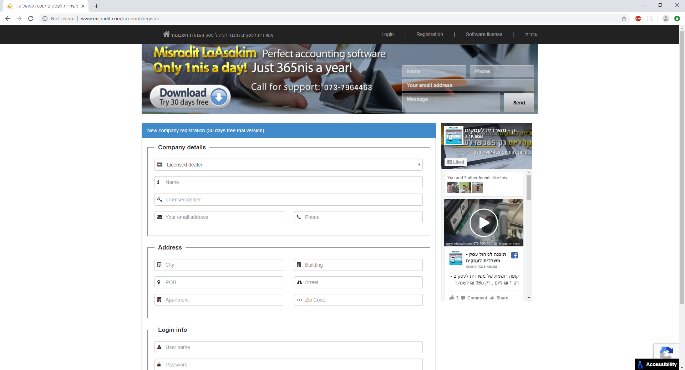Image resolution: width=685 pixels, height=370 pixels.
Task: Click the home icon in the site header
Action: point(166,34)
